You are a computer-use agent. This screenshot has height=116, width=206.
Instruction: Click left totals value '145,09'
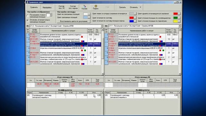tap(56, 84)
